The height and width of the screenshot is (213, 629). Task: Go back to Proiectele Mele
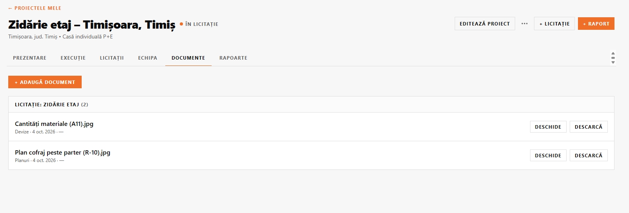coord(35,8)
